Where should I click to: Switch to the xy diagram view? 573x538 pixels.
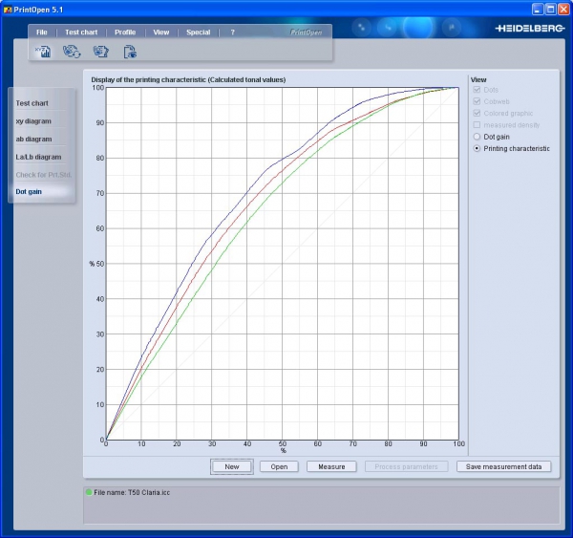[x=33, y=121]
